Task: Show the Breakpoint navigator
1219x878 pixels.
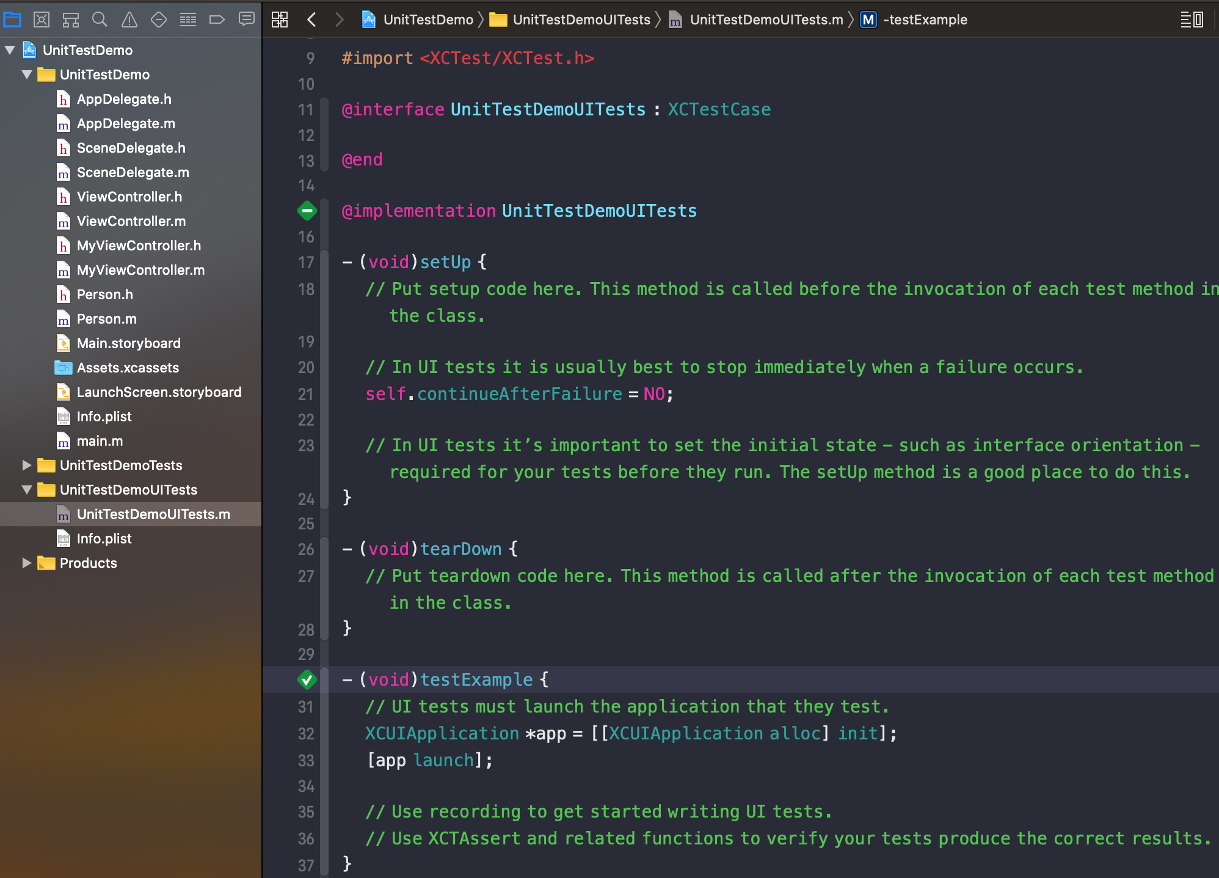Action: (217, 20)
